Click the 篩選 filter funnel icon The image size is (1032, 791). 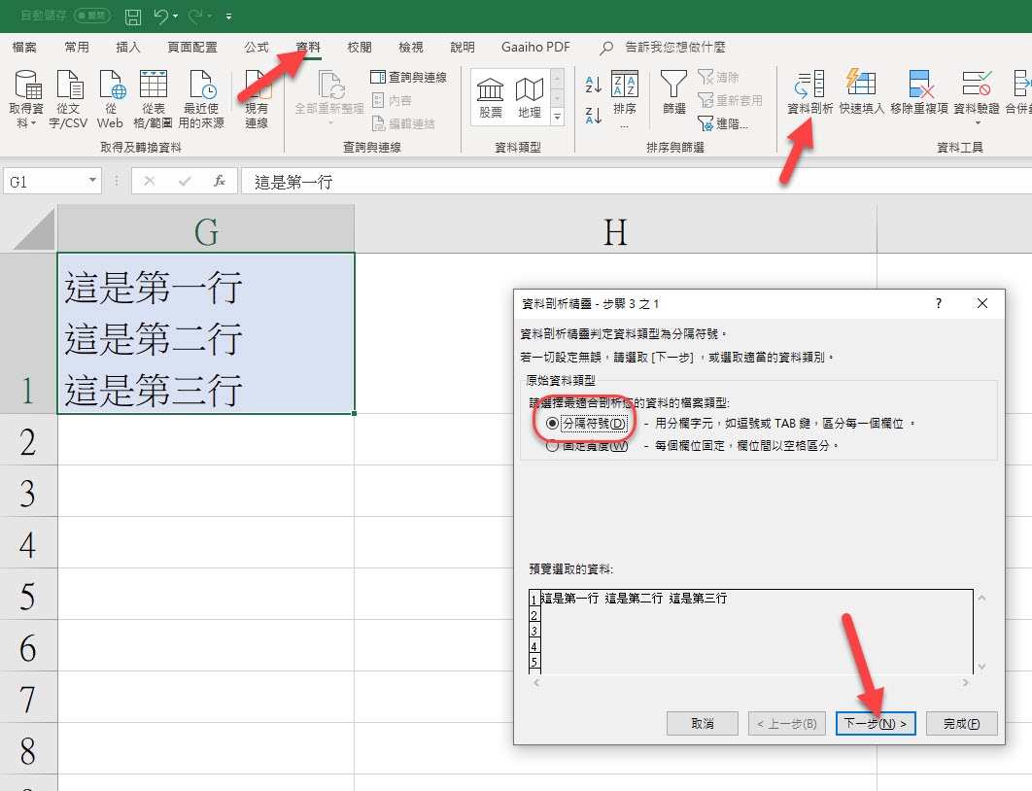click(673, 95)
